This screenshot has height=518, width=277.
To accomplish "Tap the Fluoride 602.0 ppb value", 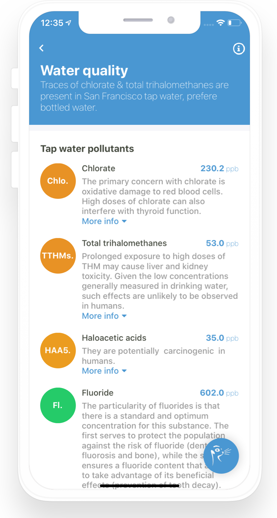I will point(219,393).
